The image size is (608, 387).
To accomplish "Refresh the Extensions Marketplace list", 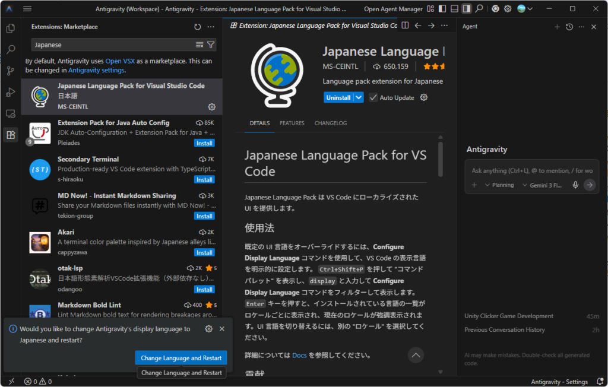I will [x=197, y=27].
